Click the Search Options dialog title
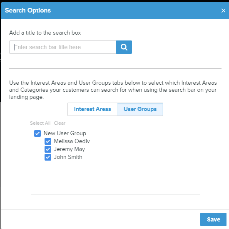 tap(28, 10)
